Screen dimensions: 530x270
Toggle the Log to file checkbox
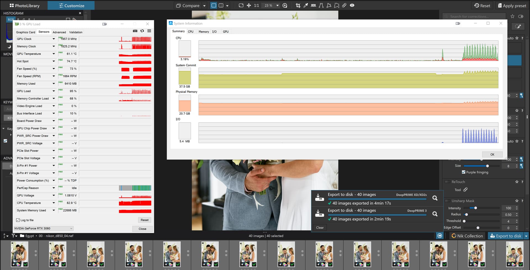[18, 220]
